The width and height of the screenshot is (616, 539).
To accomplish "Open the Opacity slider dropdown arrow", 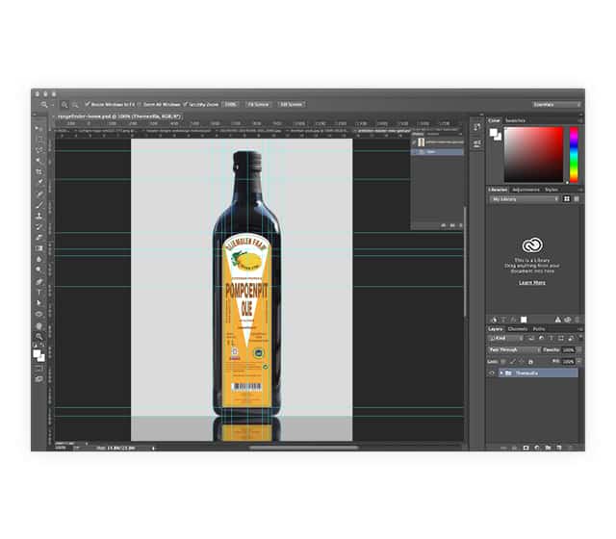I will pyautogui.click(x=578, y=350).
